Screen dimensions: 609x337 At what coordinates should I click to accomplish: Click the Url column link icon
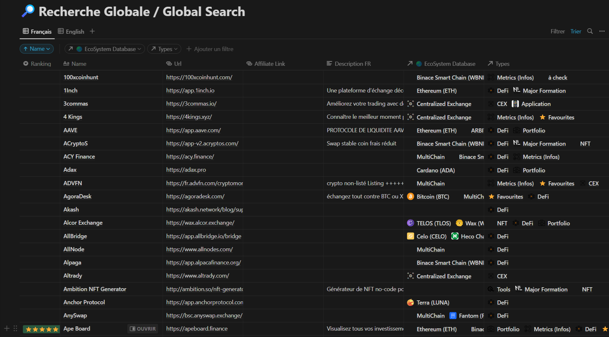(169, 64)
